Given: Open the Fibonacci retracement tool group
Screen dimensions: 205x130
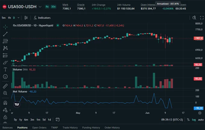Looking at the screenshot, I should 5,41.
